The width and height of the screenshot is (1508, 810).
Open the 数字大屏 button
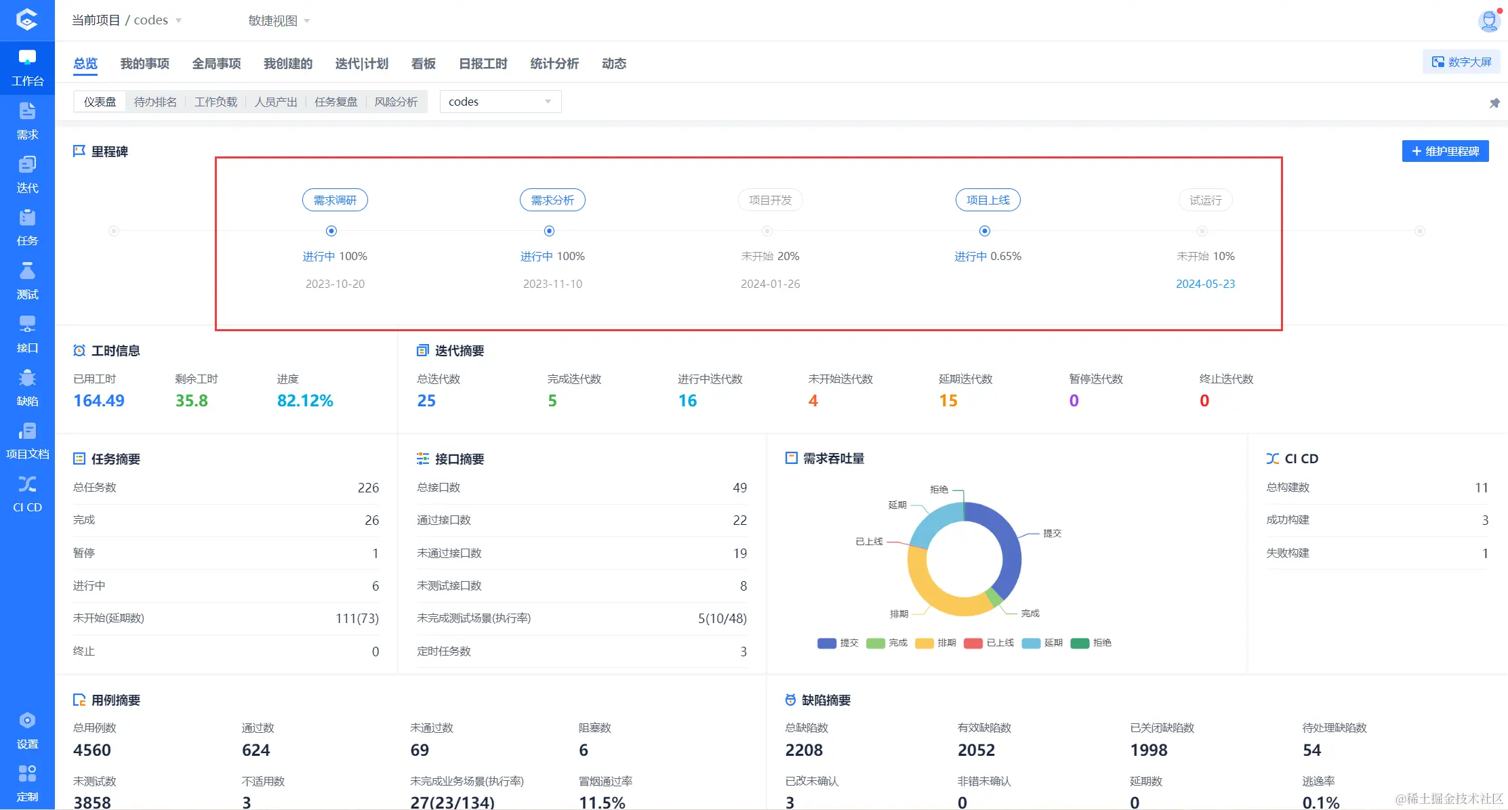pyautogui.click(x=1461, y=62)
